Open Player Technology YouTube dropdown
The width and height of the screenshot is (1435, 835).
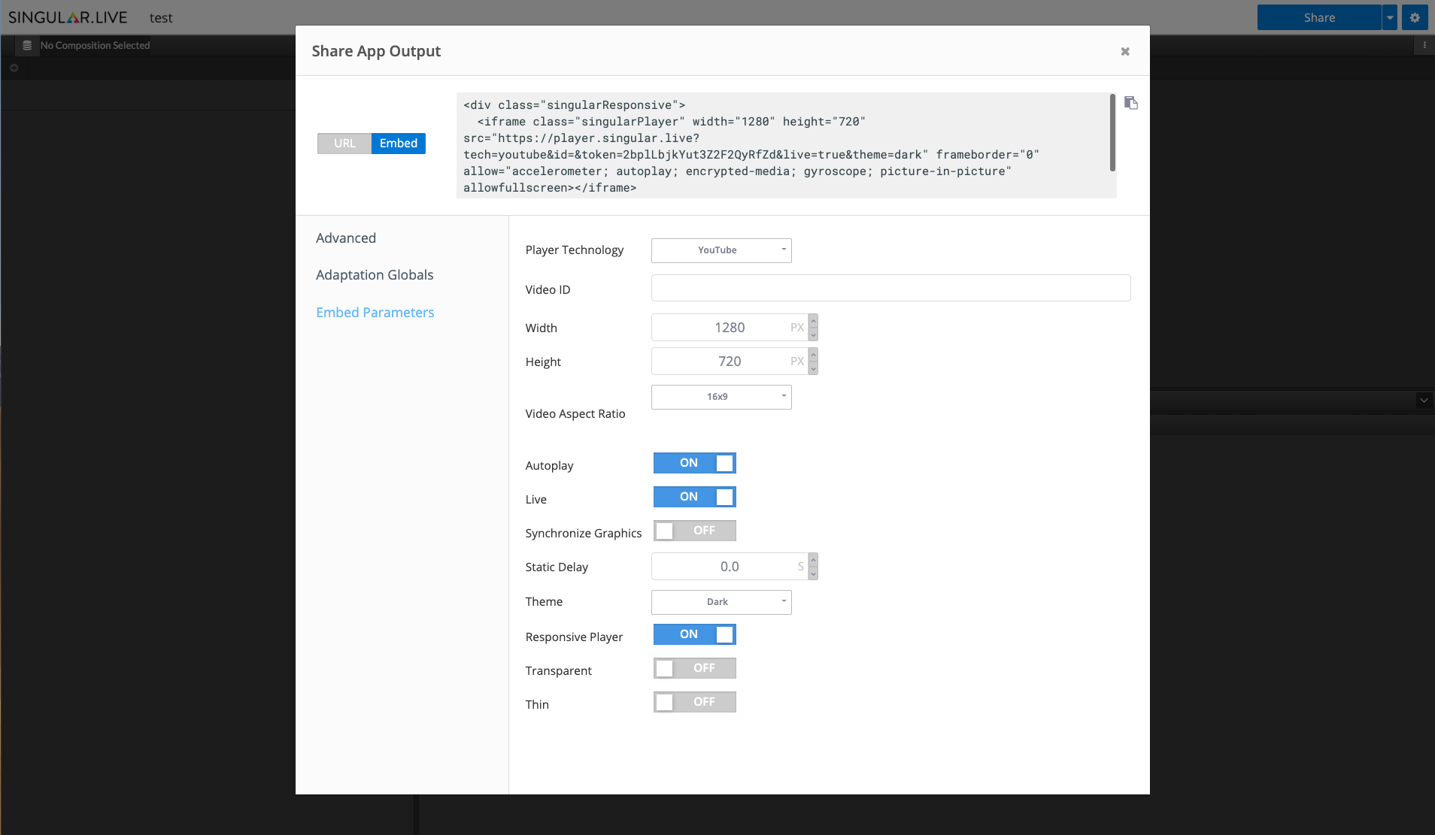(x=721, y=250)
